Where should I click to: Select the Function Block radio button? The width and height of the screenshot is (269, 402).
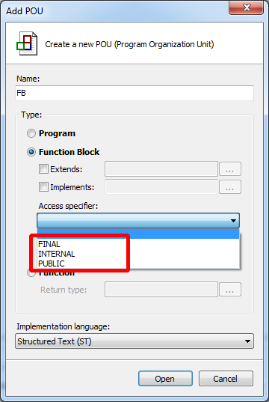[x=31, y=152]
